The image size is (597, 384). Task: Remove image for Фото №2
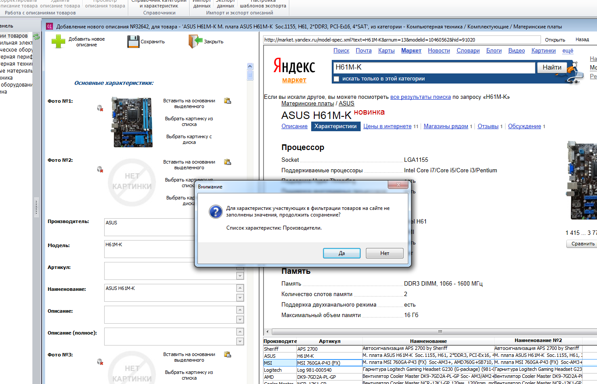(100, 169)
